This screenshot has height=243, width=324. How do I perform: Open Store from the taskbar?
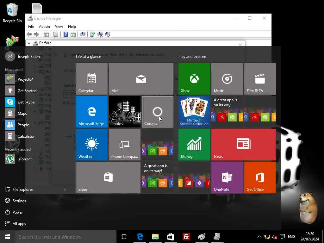click(x=171, y=237)
